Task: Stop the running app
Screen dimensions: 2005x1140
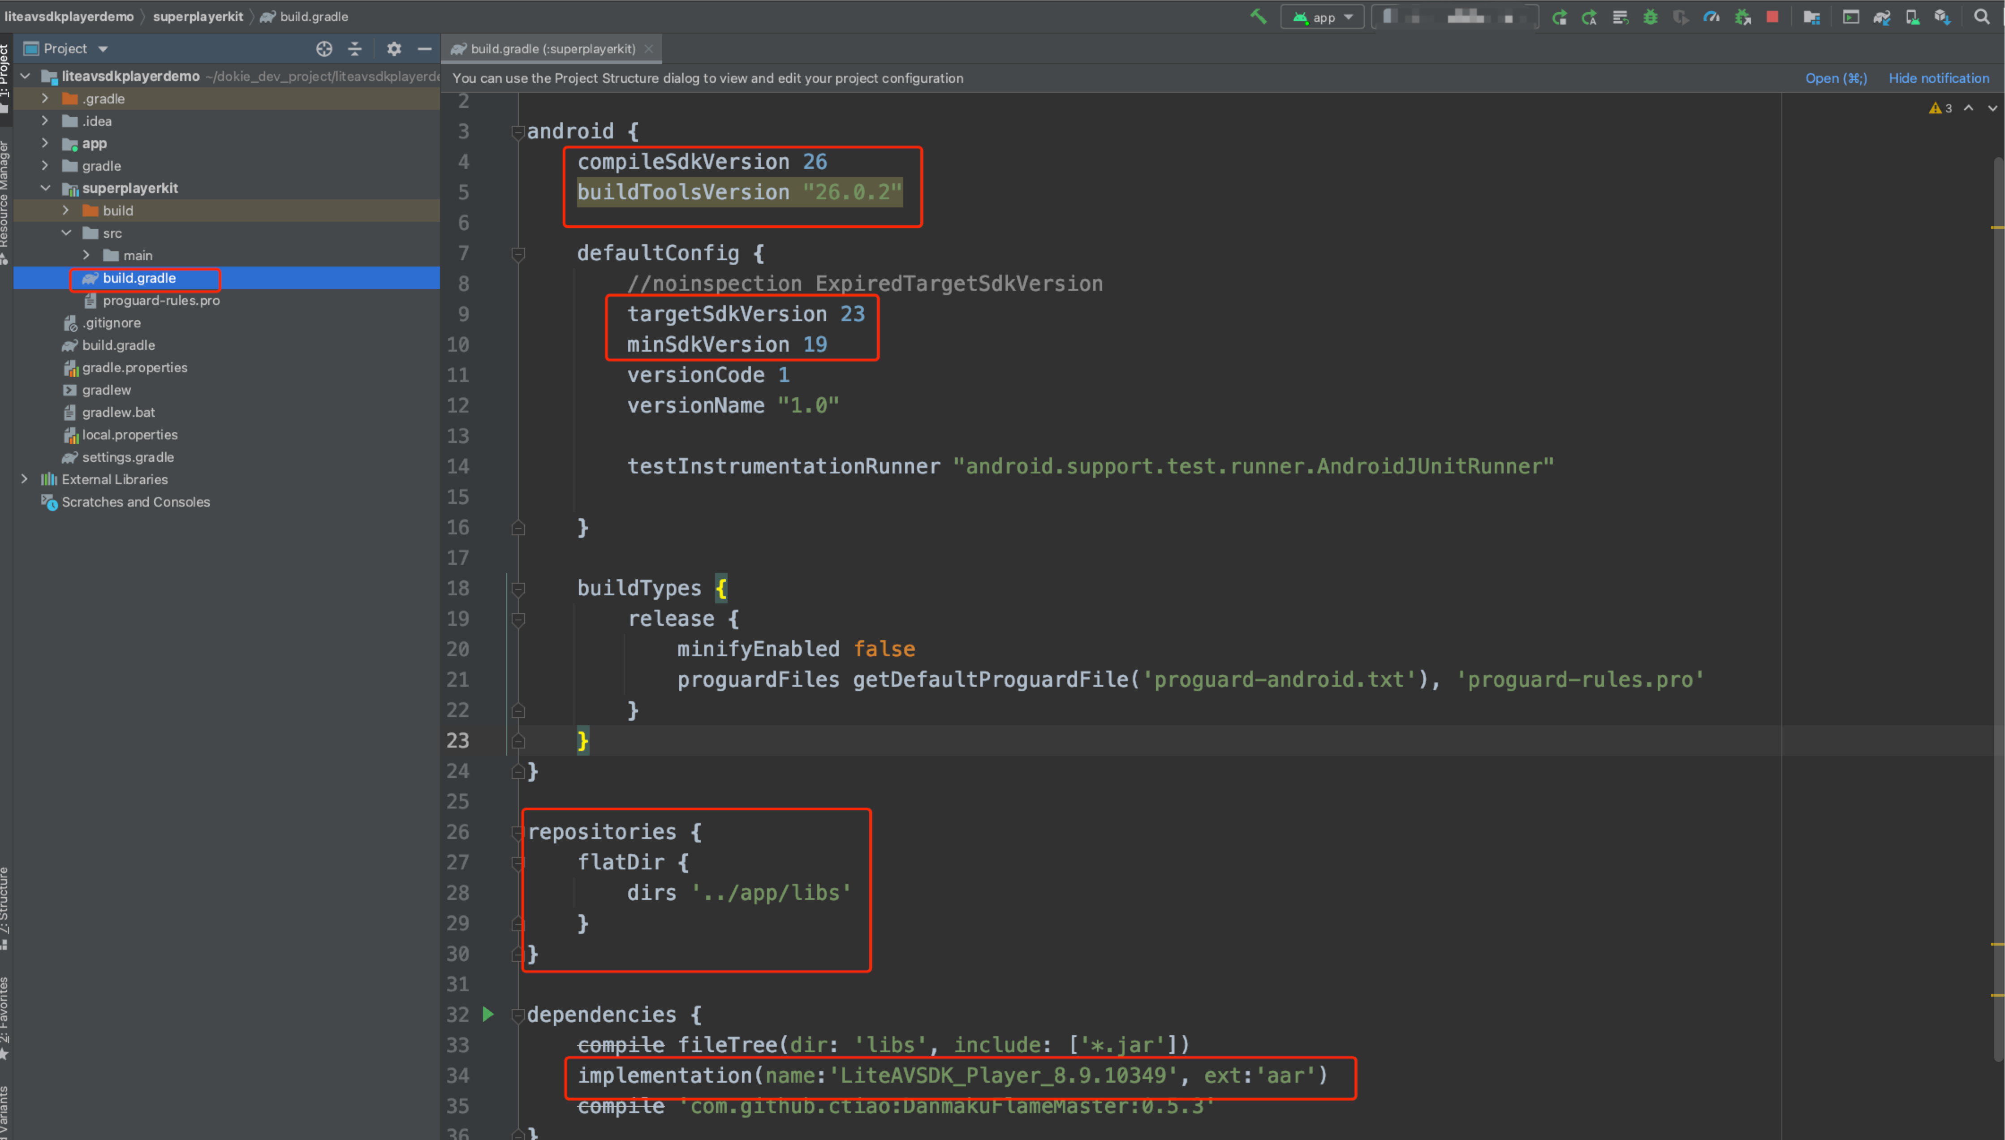Action: 1772,17
